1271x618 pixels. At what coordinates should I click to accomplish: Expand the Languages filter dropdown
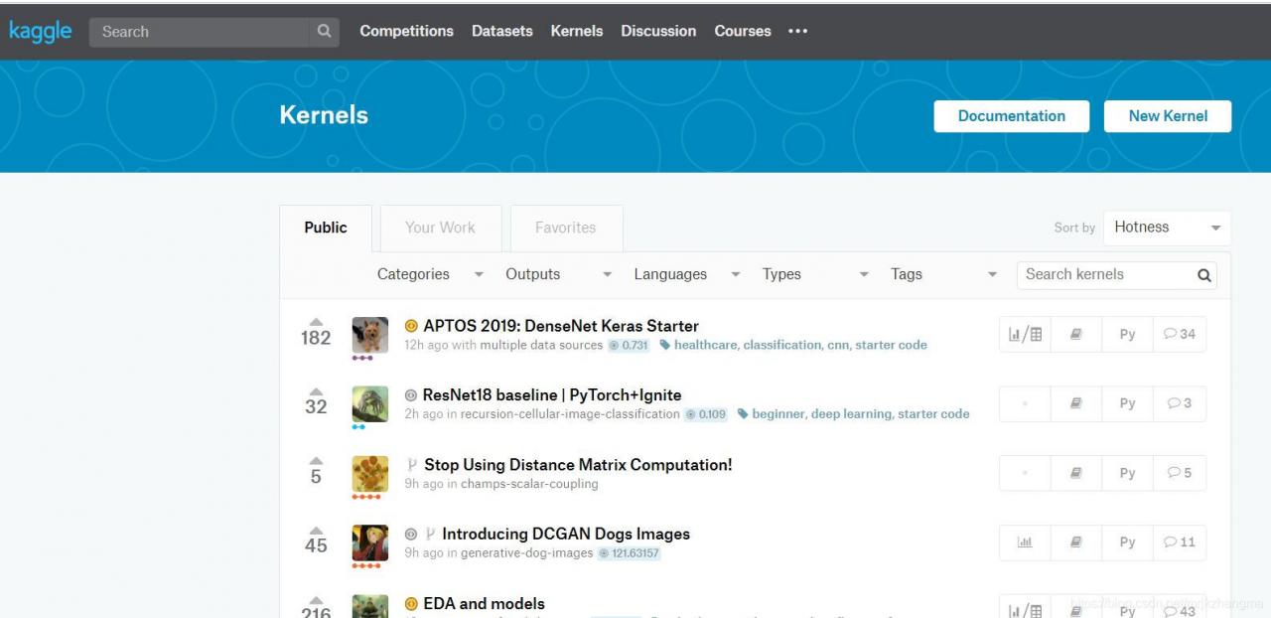click(687, 274)
